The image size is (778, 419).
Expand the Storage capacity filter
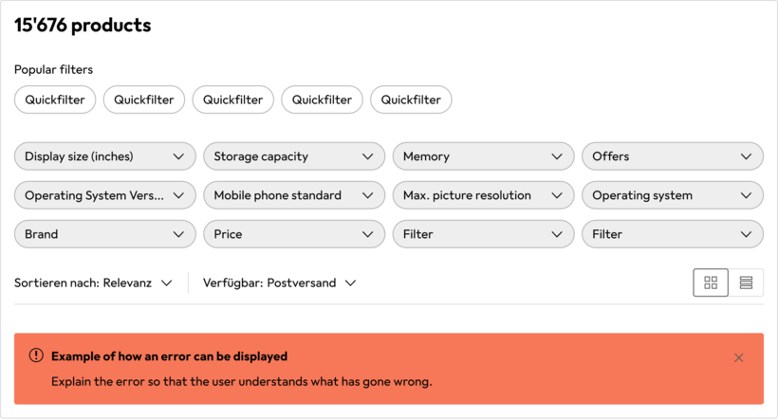pos(294,156)
